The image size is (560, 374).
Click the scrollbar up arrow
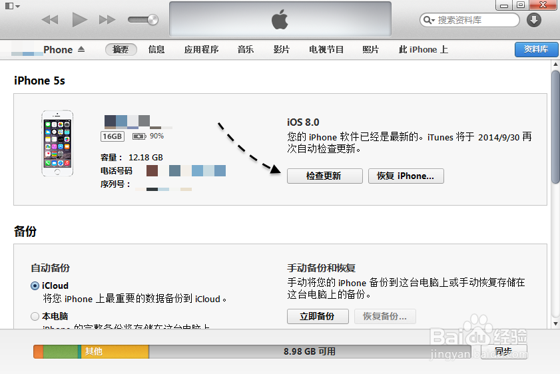coord(555,65)
